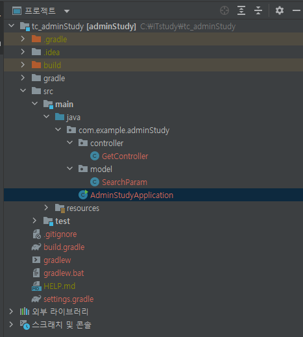Collapse the controller package
This screenshot has width=303, height=337.
click(69, 143)
